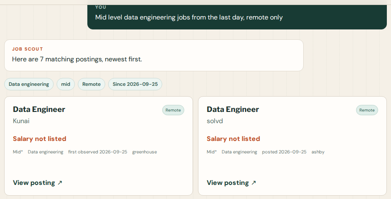Viewport: 391px width, 199px height.
Task: Click the ashby source label
Action: click(318, 152)
